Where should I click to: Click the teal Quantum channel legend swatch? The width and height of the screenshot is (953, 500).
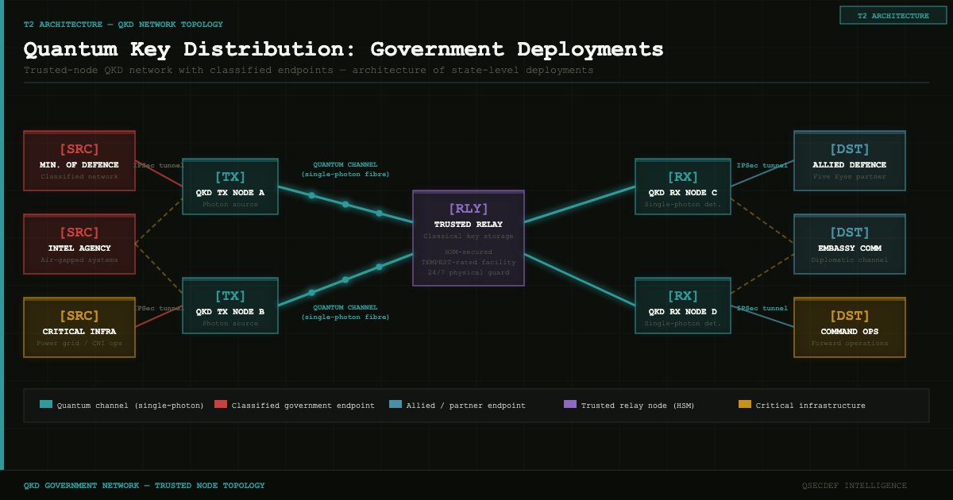[46, 405]
